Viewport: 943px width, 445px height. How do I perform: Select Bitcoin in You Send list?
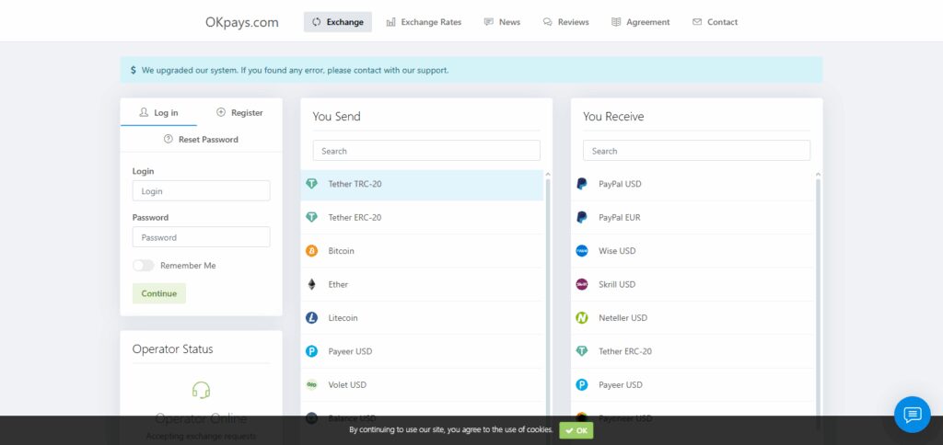(x=422, y=251)
